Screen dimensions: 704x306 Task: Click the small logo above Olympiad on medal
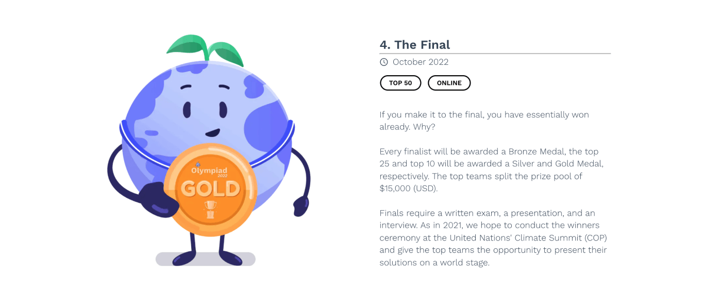click(x=198, y=165)
